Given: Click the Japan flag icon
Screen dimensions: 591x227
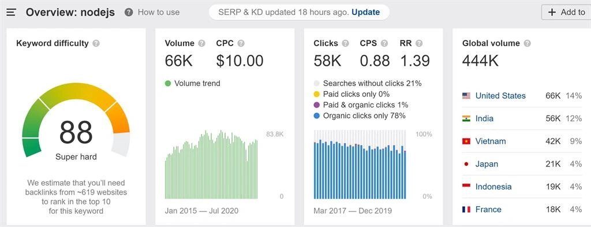Looking at the screenshot, I should pos(466,164).
